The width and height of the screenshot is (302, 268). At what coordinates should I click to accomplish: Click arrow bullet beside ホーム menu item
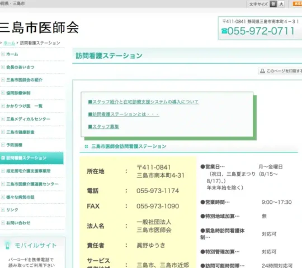(3, 54)
